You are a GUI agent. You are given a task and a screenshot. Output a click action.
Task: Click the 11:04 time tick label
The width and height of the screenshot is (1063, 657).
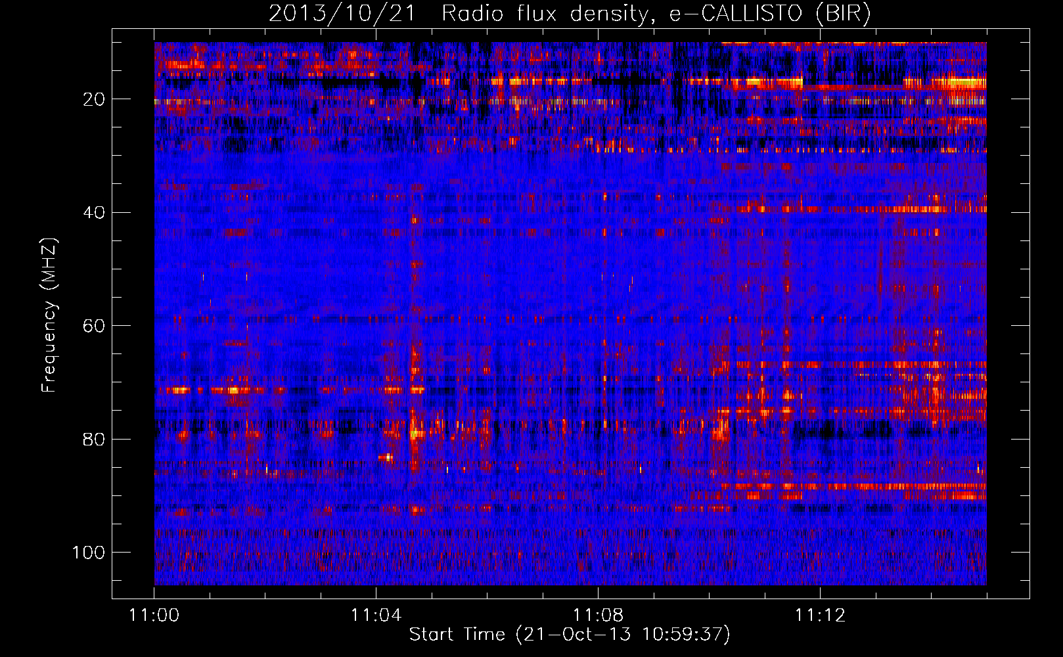(x=376, y=615)
